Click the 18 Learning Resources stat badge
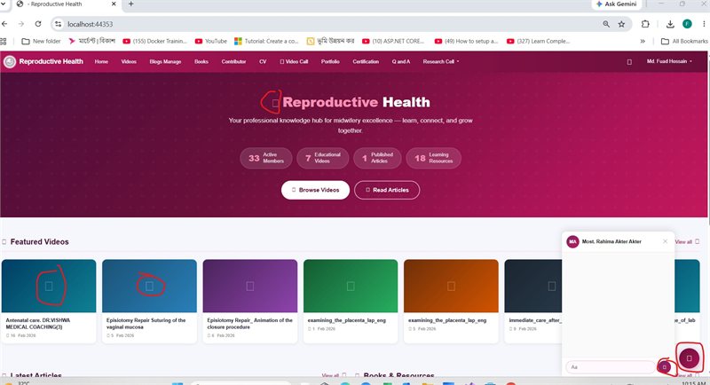This screenshot has height=385, width=710. tap(433, 158)
